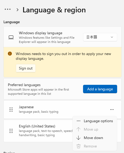The image size is (124, 153).
Task: Grab the Japanese row drag handle
Action: [x=11, y=110]
